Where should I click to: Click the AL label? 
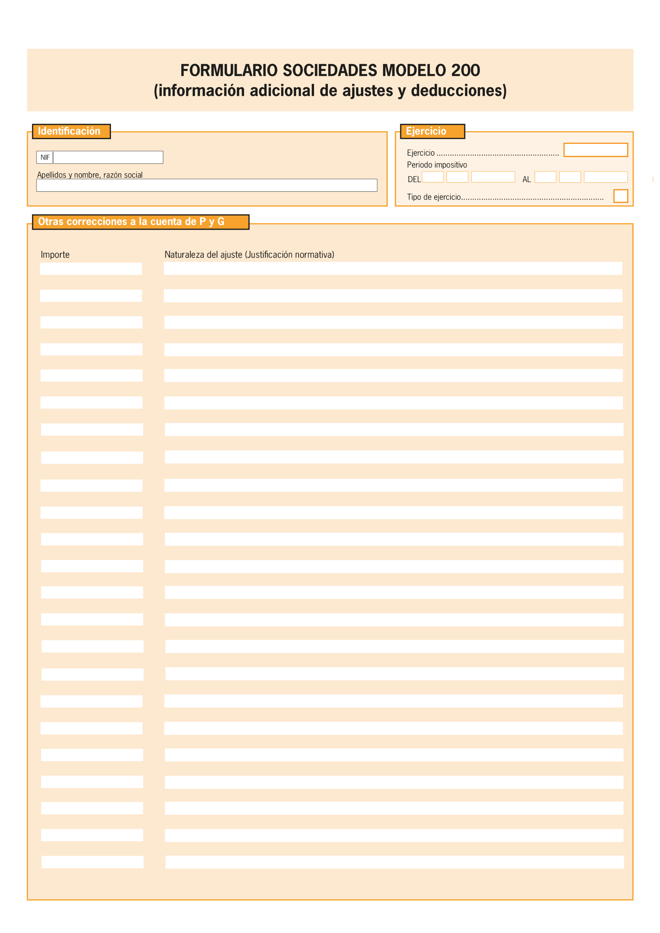point(527,179)
